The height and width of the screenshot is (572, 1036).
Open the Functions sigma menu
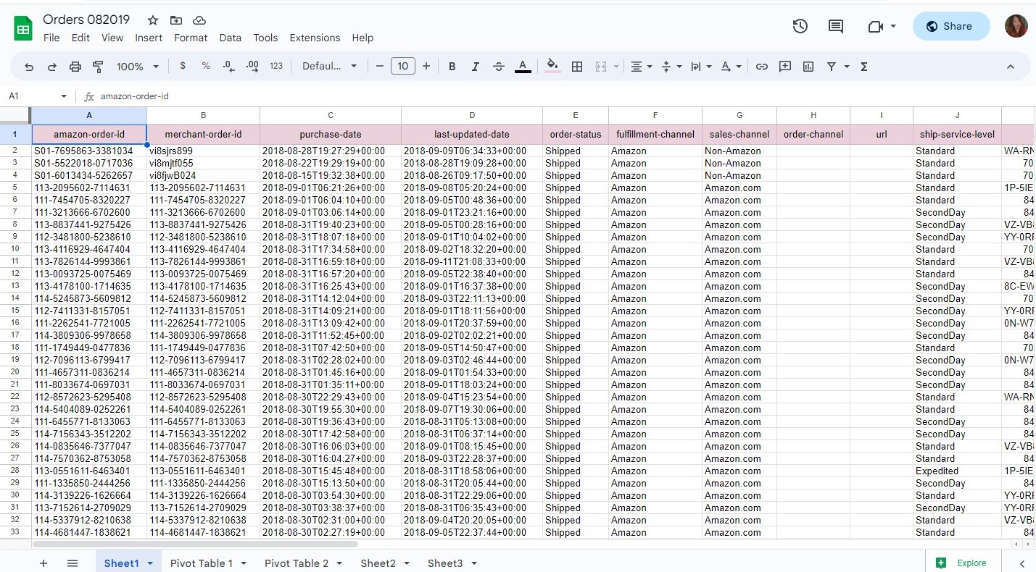tap(864, 67)
